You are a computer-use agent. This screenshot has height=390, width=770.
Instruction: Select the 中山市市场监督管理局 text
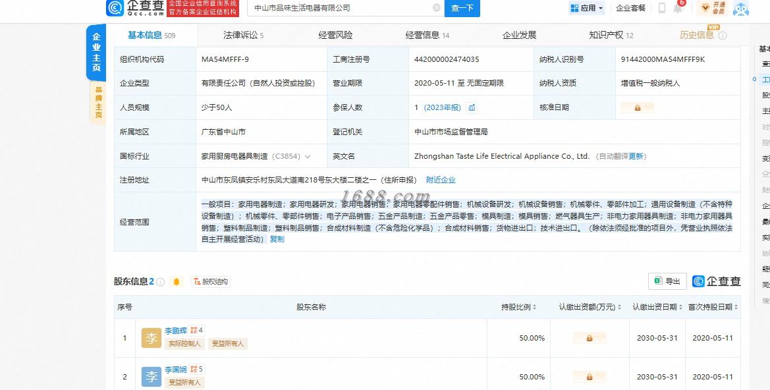[x=451, y=132]
